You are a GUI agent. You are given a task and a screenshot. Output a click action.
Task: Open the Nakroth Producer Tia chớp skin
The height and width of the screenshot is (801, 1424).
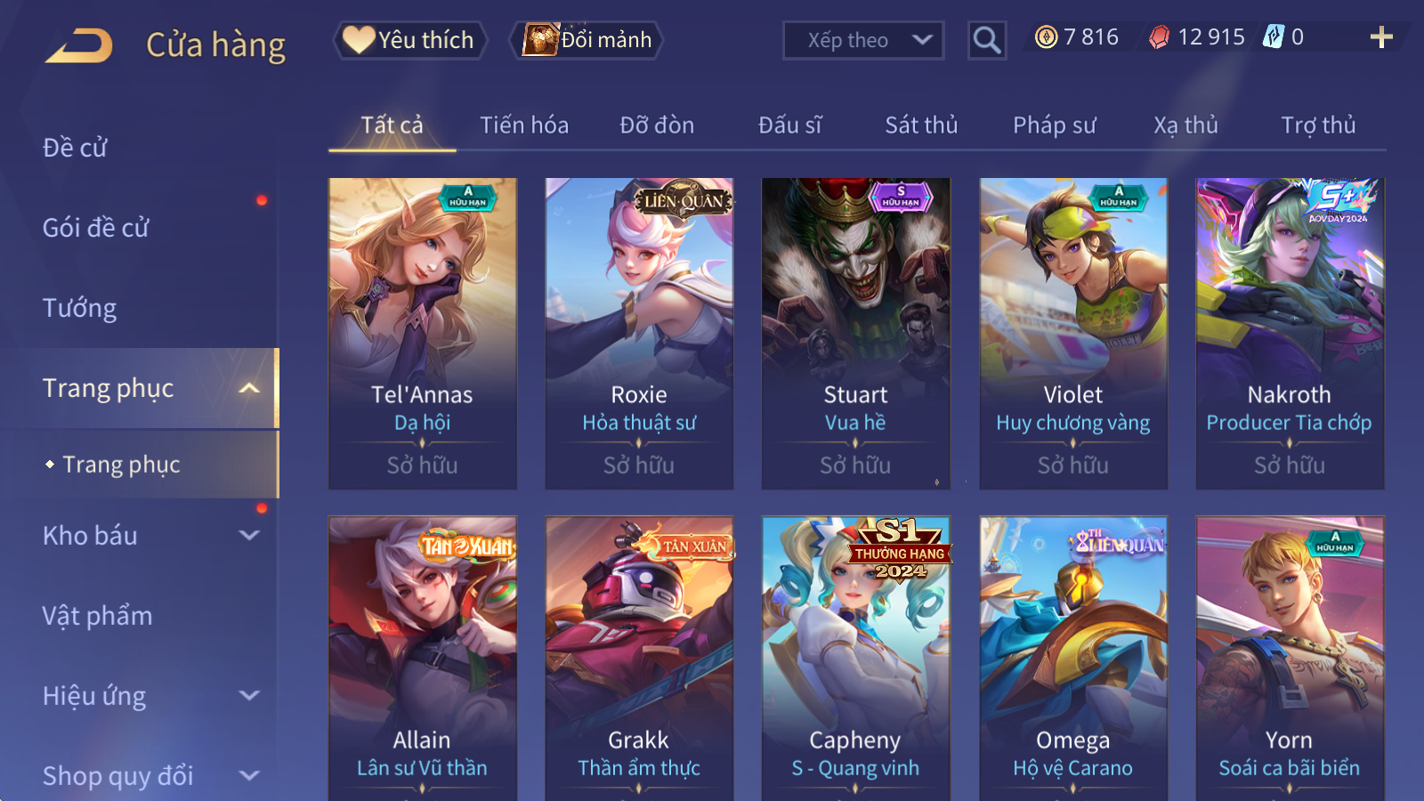(x=1290, y=333)
